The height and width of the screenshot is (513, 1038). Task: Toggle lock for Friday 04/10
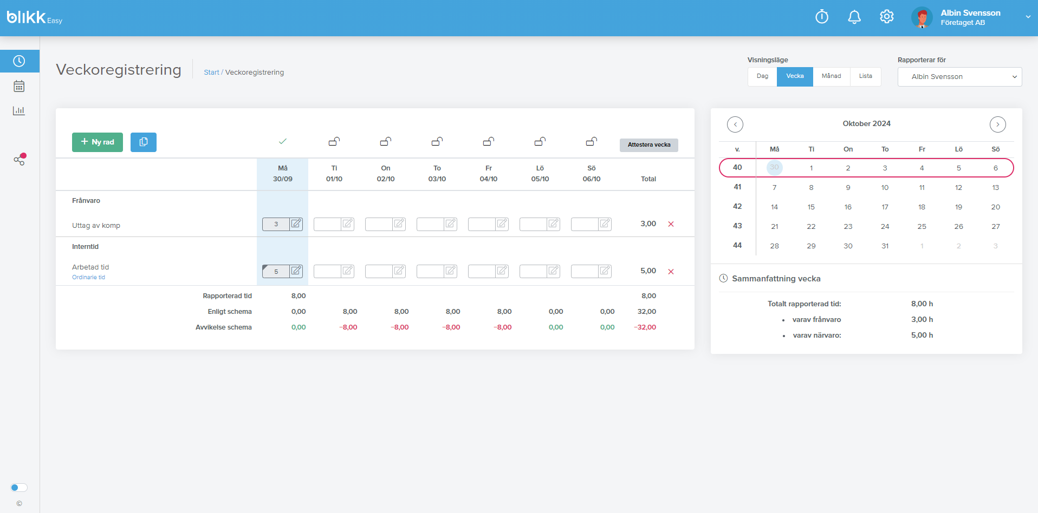pos(489,141)
